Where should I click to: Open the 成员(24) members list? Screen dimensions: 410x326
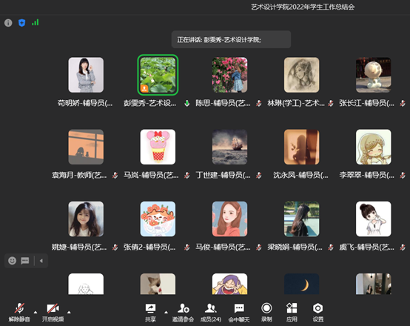[210, 313]
